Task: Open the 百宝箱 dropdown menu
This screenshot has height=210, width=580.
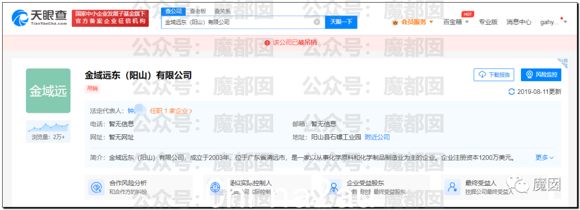Action: pos(456,22)
